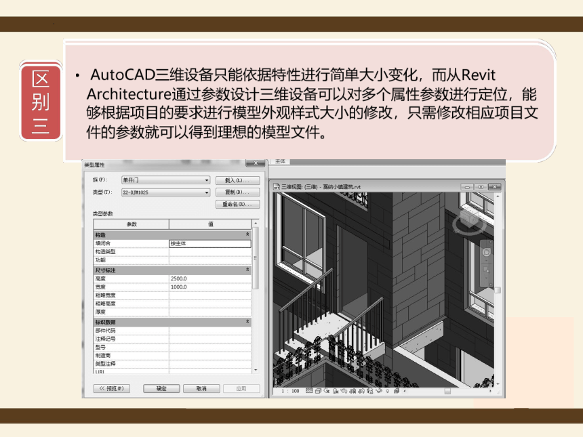Image resolution: width=583 pixels, height=437 pixels.
Task: Click the 3D view horizontal scrollbar right arrow
Action: point(490,391)
